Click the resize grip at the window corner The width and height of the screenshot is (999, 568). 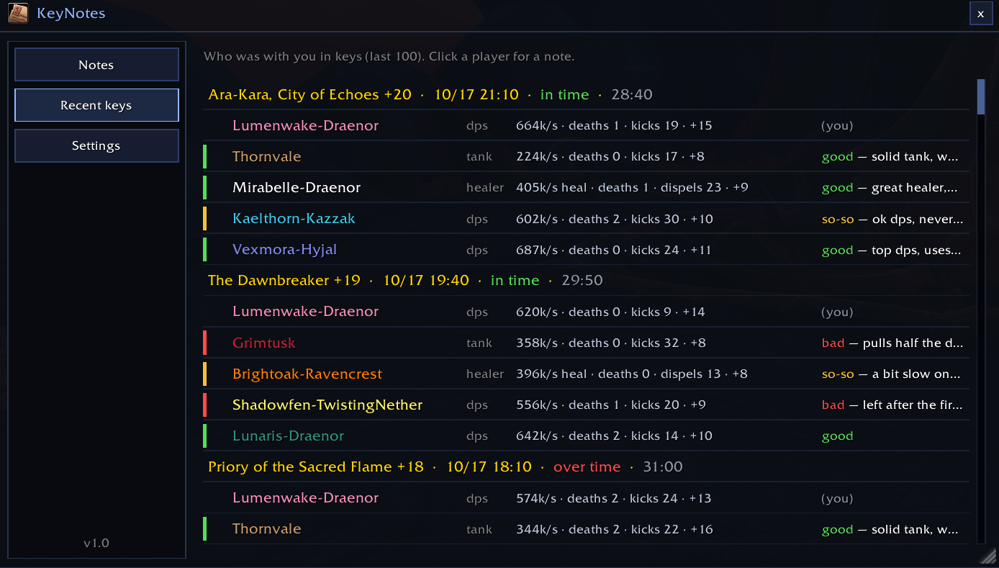click(989, 556)
